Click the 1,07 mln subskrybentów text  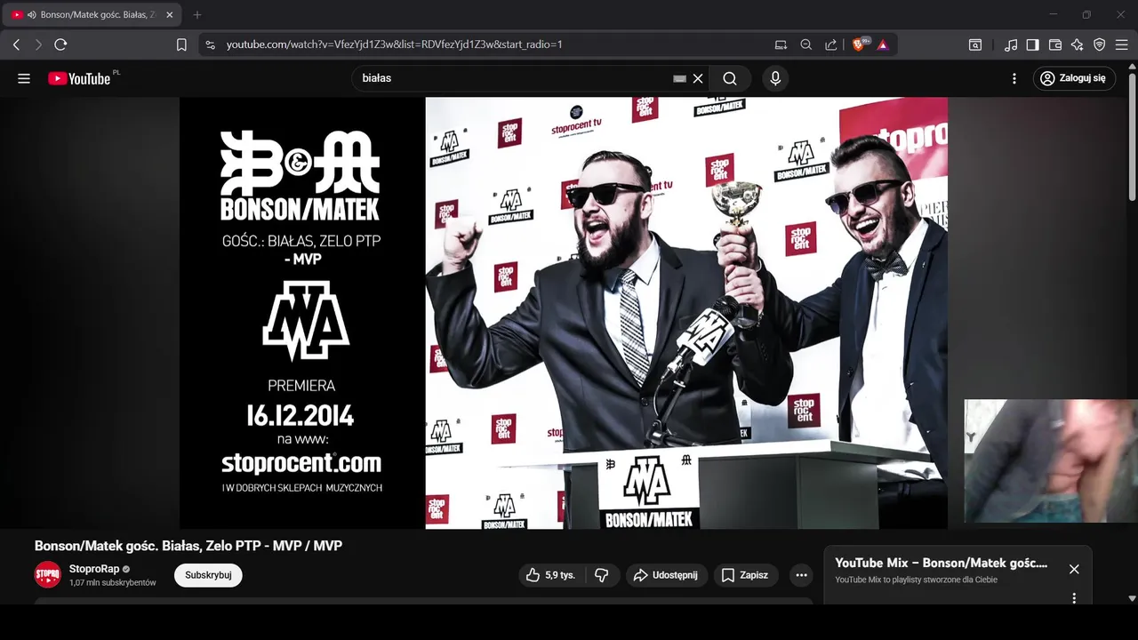113,583
